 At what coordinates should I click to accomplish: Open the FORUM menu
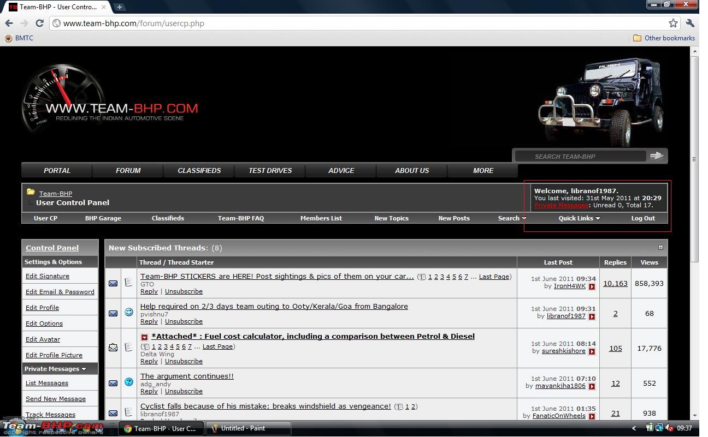[x=128, y=170]
